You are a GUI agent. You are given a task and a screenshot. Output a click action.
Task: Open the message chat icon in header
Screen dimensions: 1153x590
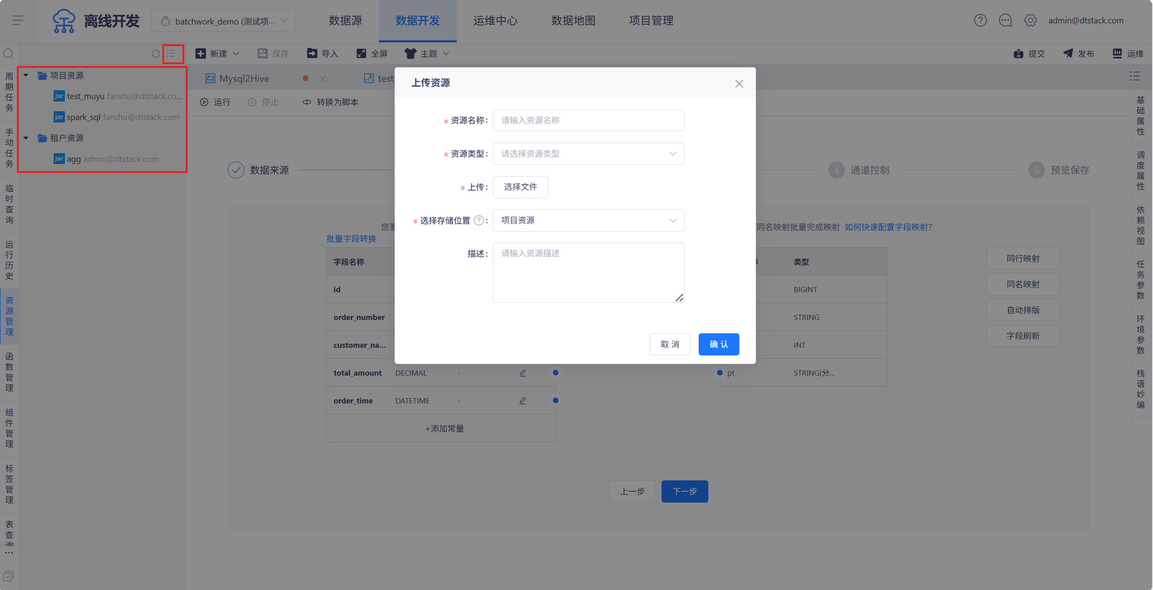point(1005,20)
